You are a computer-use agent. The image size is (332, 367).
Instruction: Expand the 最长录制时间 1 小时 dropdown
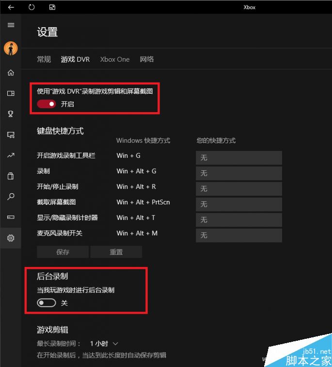pos(104,344)
